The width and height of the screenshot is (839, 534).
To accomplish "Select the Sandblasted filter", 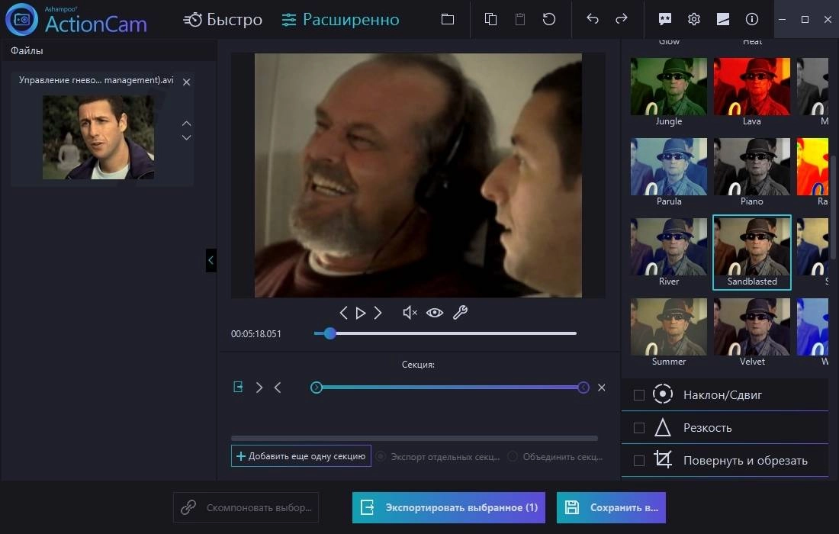I will 752,252.
